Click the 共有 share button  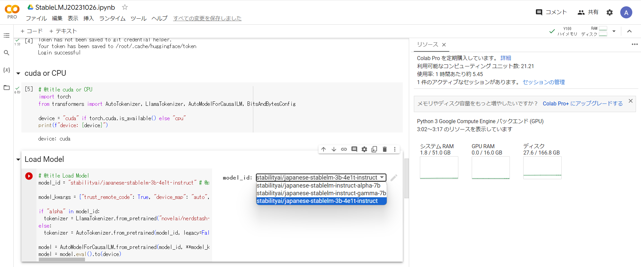pyautogui.click(x=588, y=12)
